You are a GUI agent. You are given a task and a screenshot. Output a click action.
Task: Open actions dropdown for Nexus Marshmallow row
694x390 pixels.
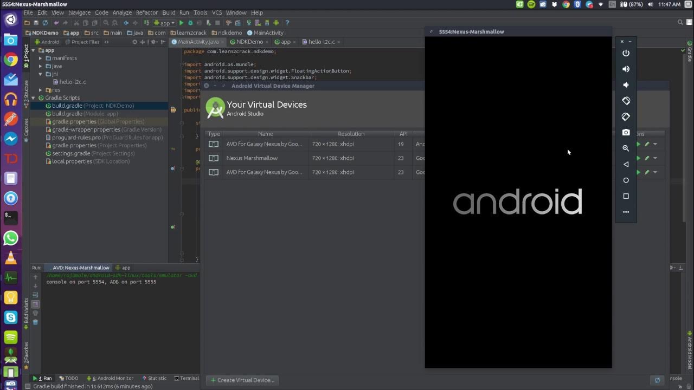[x=655, y=158]
